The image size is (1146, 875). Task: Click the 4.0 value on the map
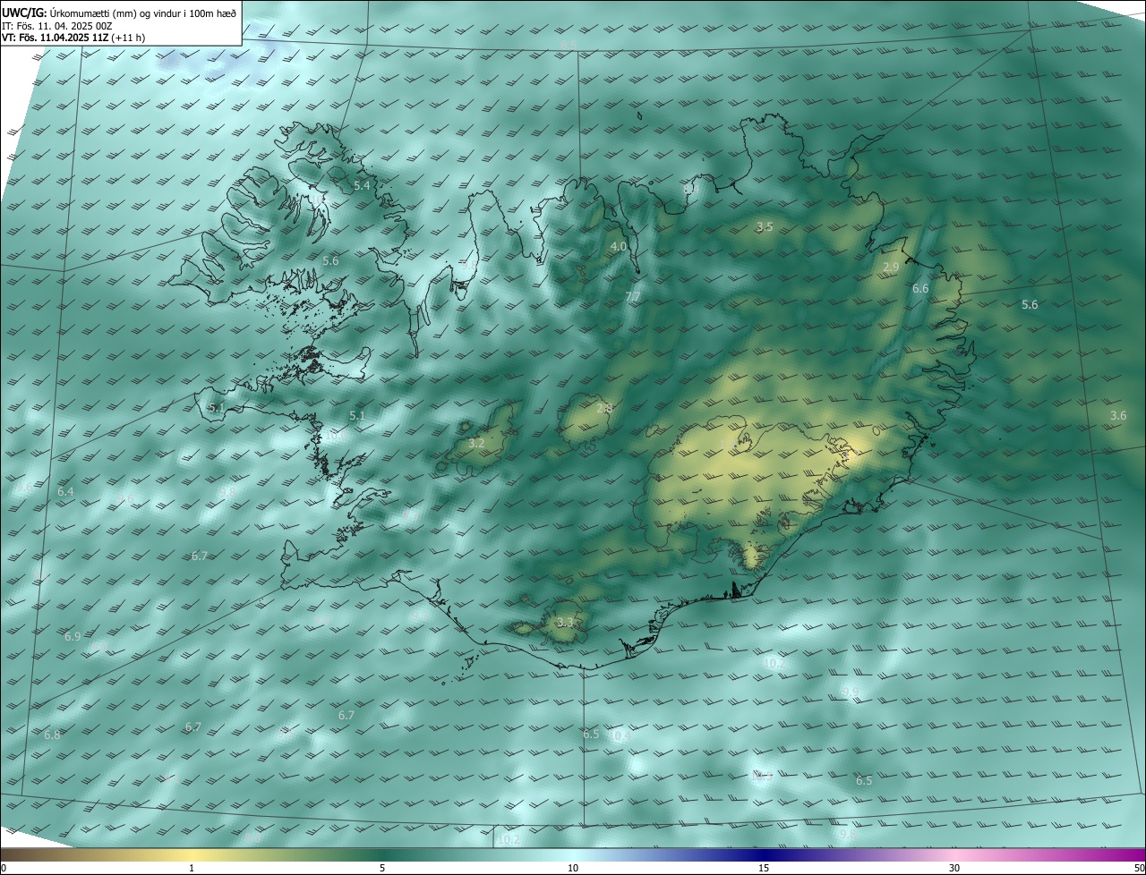(619, 246)
